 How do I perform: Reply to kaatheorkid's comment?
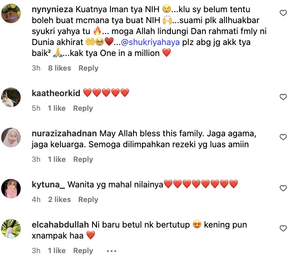tap(83, 108)
